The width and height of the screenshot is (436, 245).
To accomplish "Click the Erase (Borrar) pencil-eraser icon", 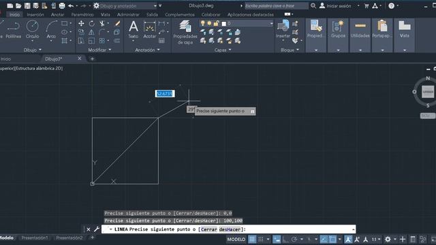I will (117, 24).
